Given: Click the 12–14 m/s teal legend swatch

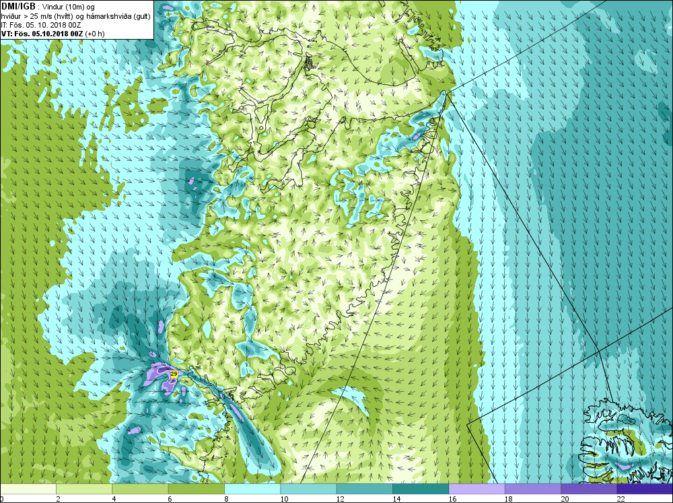Looking at the screenshot, I should (x=364, y=489).
